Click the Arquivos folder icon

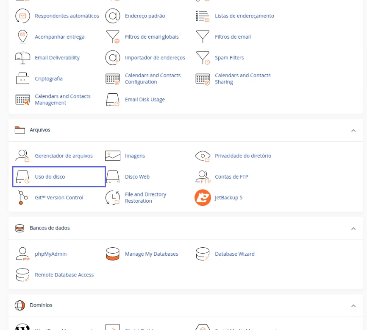click(19, 130)
